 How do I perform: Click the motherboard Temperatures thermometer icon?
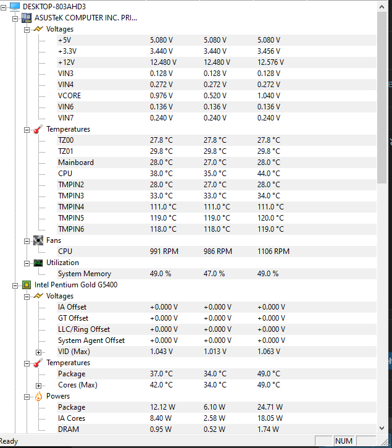(x=38, y=129)
